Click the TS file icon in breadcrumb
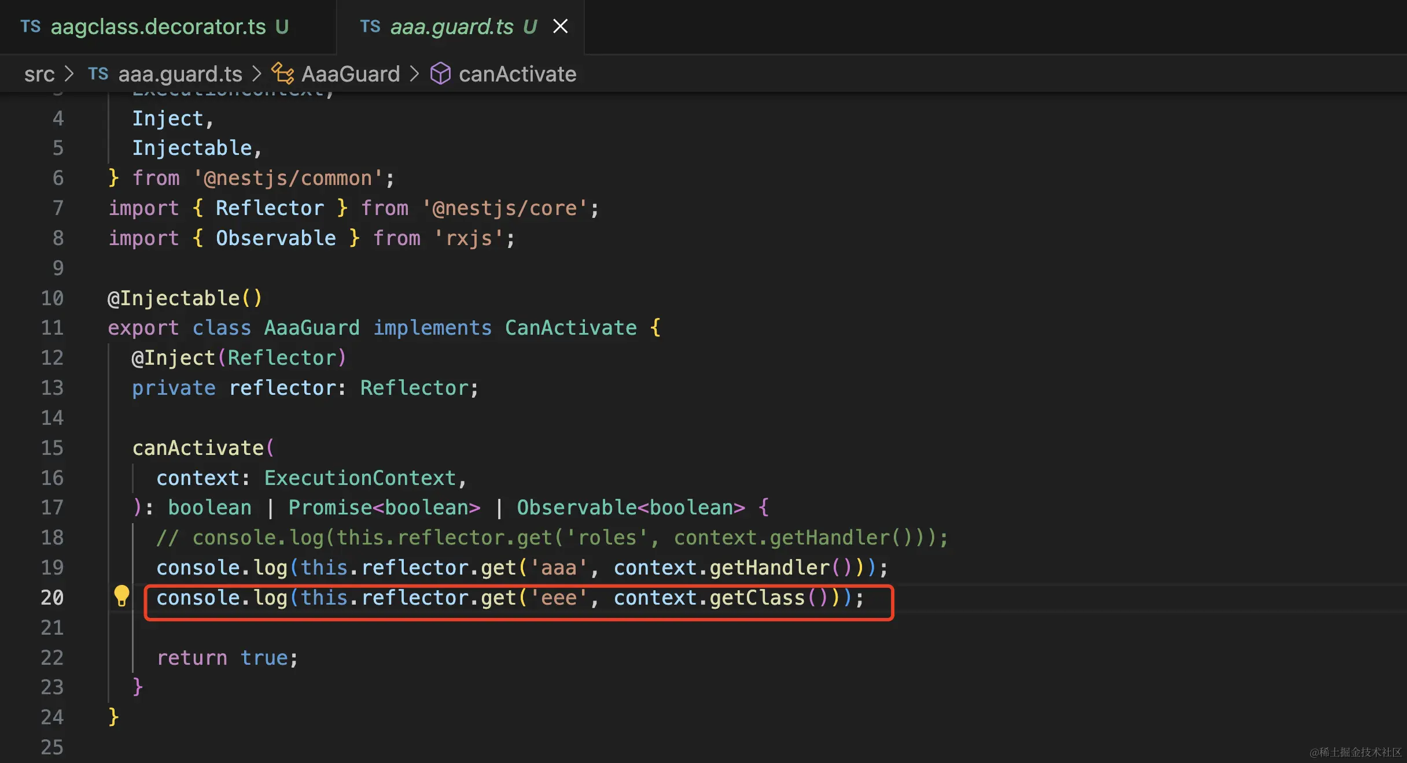Screen dimensions: 1407x763 point(98,74)
